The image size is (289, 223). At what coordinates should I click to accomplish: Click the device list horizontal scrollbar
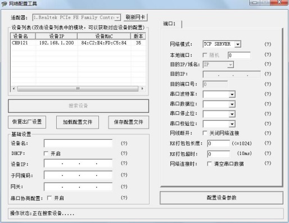[78, 88]
